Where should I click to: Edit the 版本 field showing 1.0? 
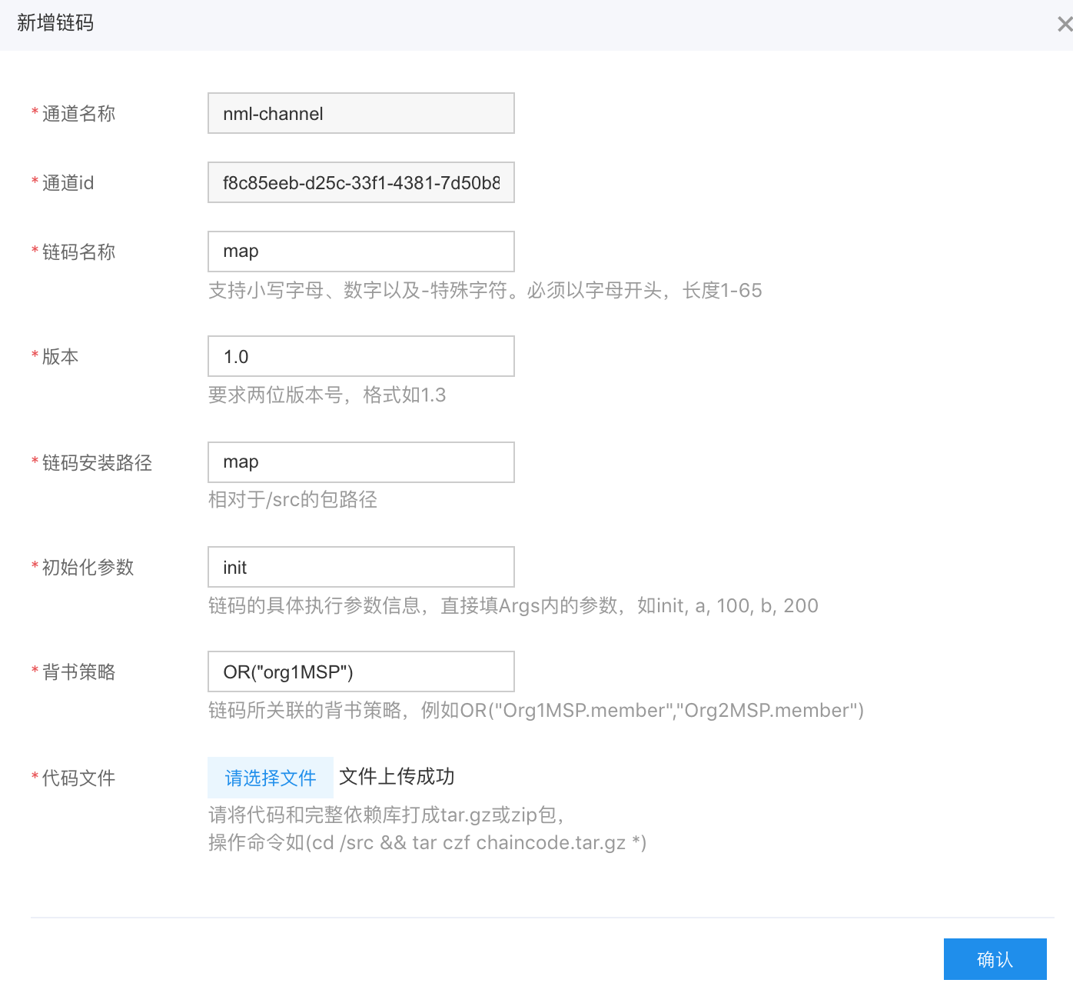tap(361, 356)
